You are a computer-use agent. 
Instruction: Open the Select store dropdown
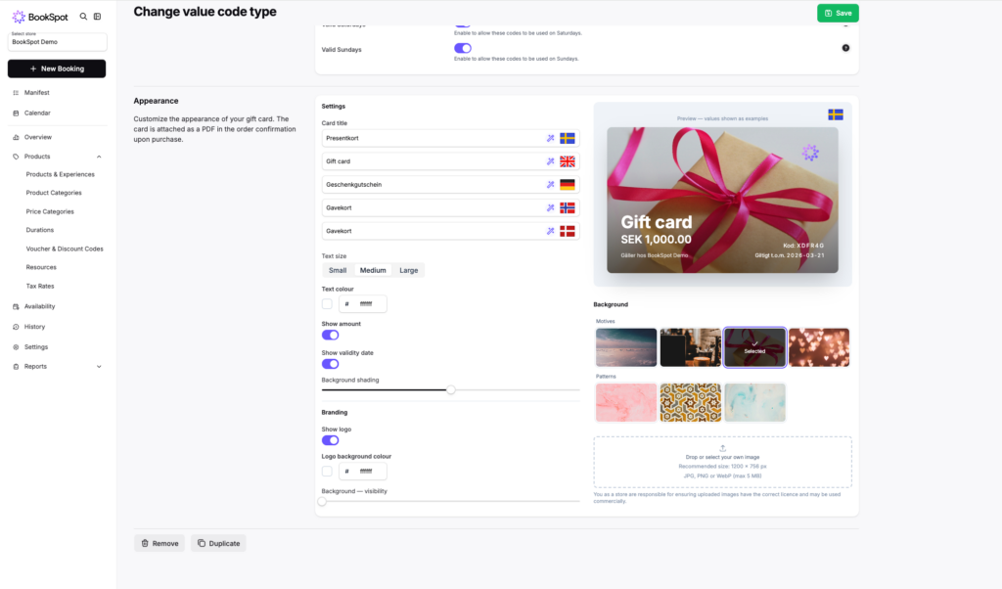tap(57, 41)
